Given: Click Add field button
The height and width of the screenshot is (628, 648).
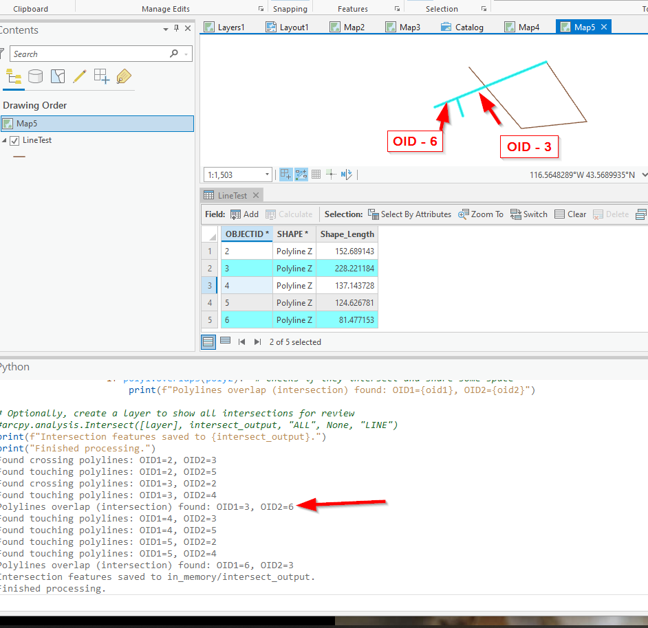Looking at the screenshot, I should 244,214.
